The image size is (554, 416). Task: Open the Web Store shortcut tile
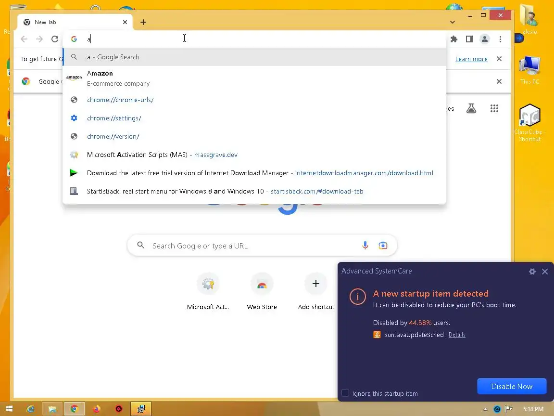pyautogui.click(x=262, y=291)
